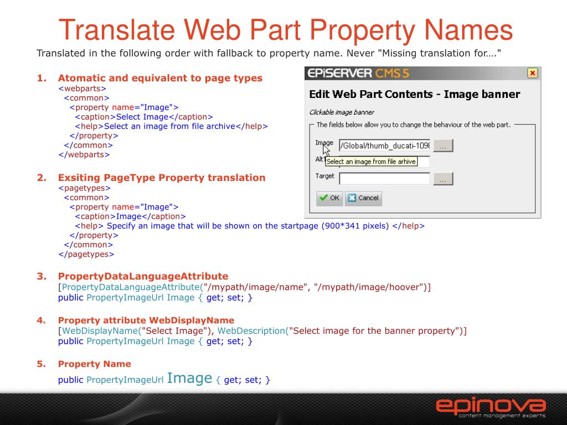Click the 'Select an image from file arhive' tooltip

pyautogui.click(x=372, y=162)
